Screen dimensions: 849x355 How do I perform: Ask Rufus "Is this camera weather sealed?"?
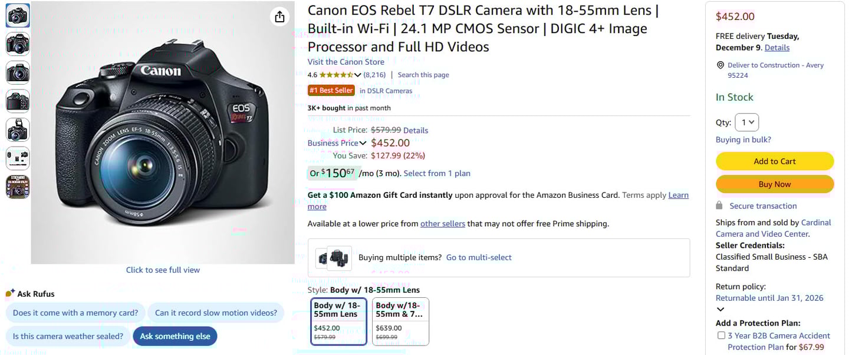click(x=68, y=336)
